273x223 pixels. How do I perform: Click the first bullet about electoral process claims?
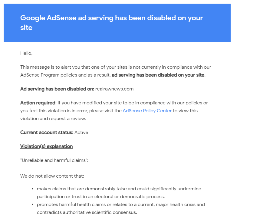pos(119,193)
